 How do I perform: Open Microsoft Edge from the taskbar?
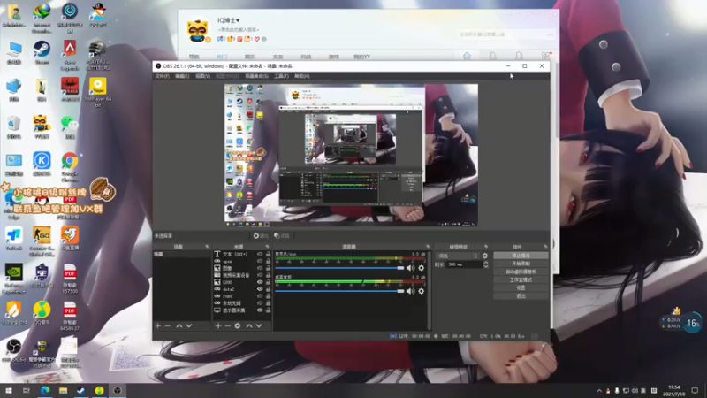point(45,391)
